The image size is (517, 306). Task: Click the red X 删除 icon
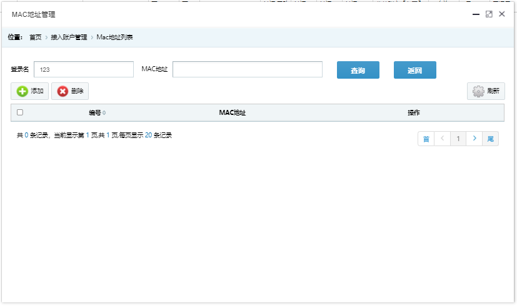[63, 91]
